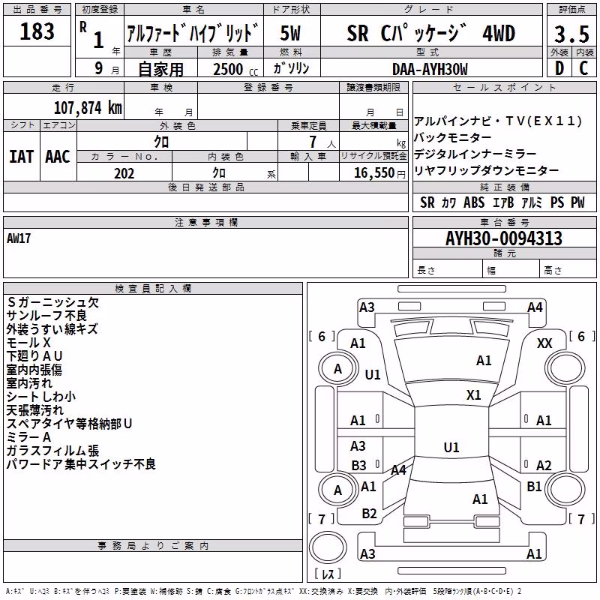
Task: Click the recycle deposit 16,550円
Action: coord(379,173)
